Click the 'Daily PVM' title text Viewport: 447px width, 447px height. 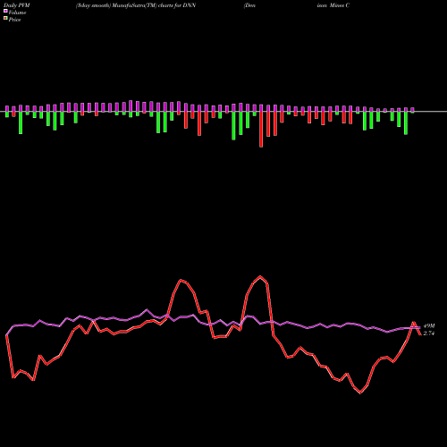[17, 5]
